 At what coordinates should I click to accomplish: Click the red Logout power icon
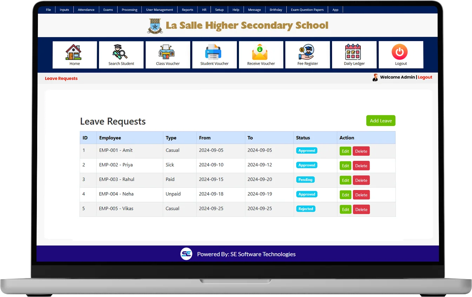[400, 52]
